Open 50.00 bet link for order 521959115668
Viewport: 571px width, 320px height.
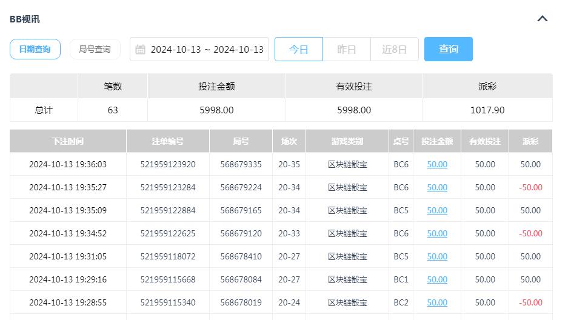(437, 279)
